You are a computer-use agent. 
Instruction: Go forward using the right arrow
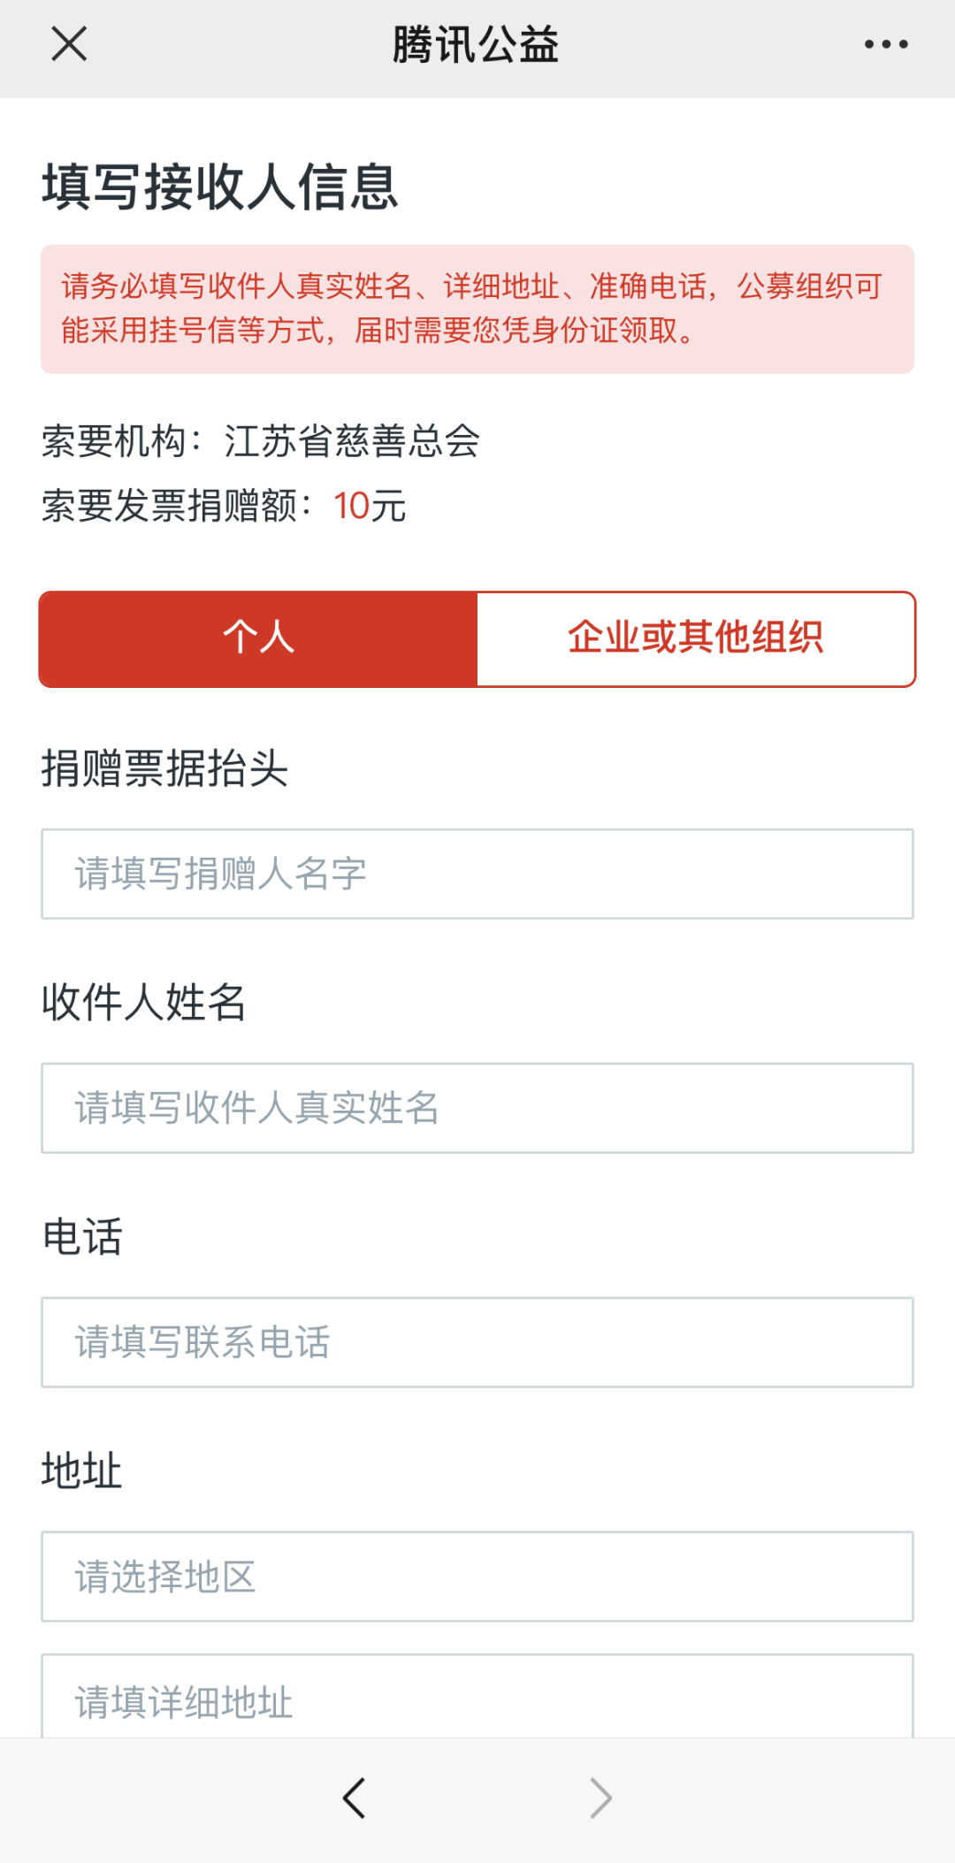pyautogui.click(x=600, y=1798)
